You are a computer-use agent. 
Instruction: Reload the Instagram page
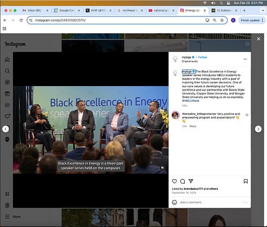point(21,20)
